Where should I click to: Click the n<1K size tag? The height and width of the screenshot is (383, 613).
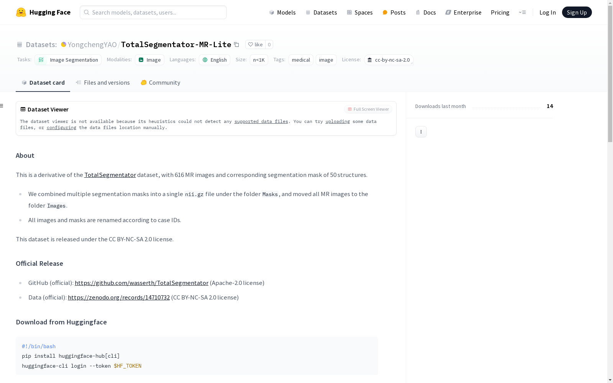click(259, 60)
